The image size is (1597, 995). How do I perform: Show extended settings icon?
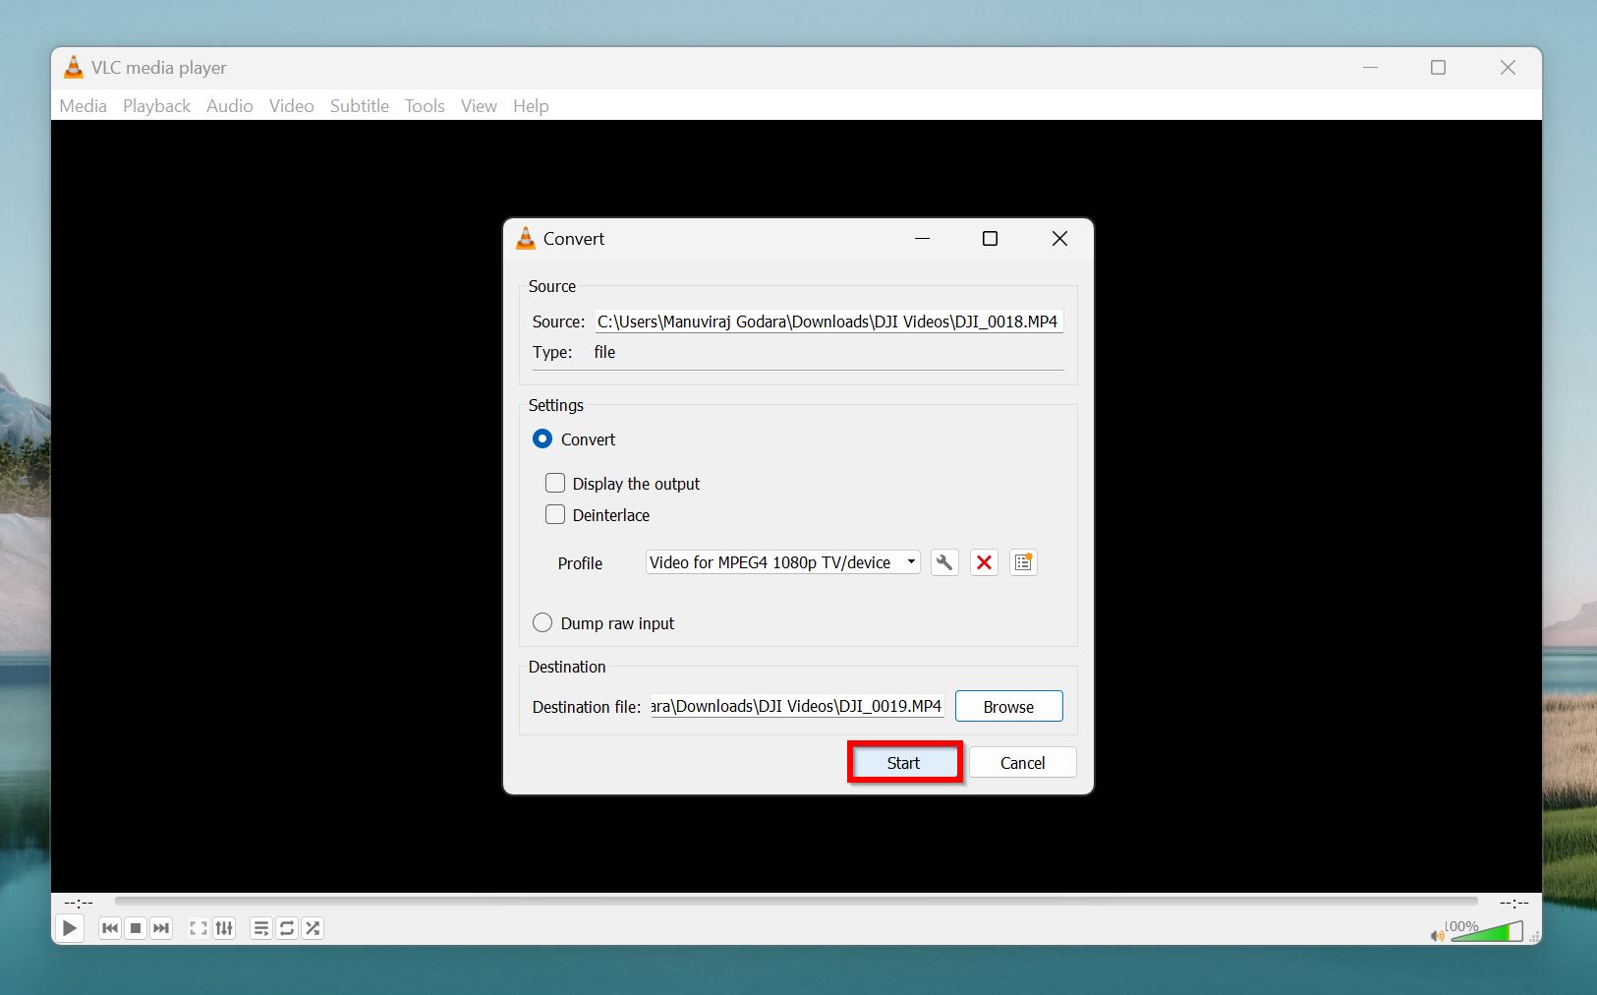click(x=224, y=928)
